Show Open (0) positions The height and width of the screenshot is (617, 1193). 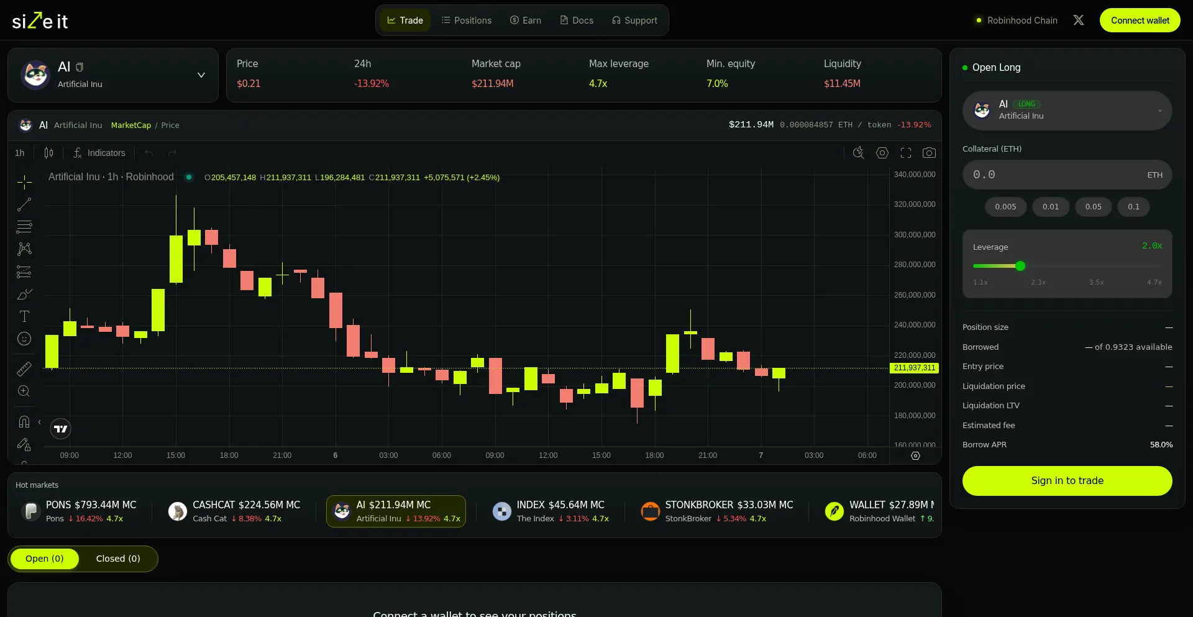pos(45,559)
